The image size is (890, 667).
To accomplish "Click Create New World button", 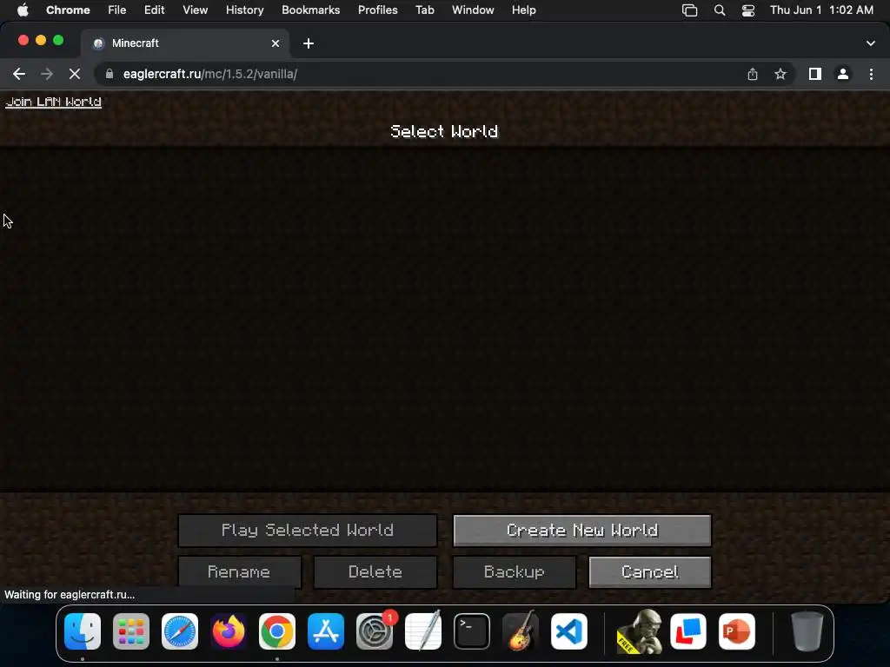I will [581, 531].
